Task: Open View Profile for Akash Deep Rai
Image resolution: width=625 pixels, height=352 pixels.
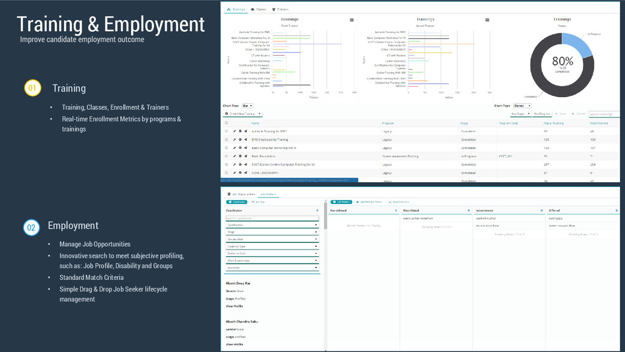Action: (234, 306)
